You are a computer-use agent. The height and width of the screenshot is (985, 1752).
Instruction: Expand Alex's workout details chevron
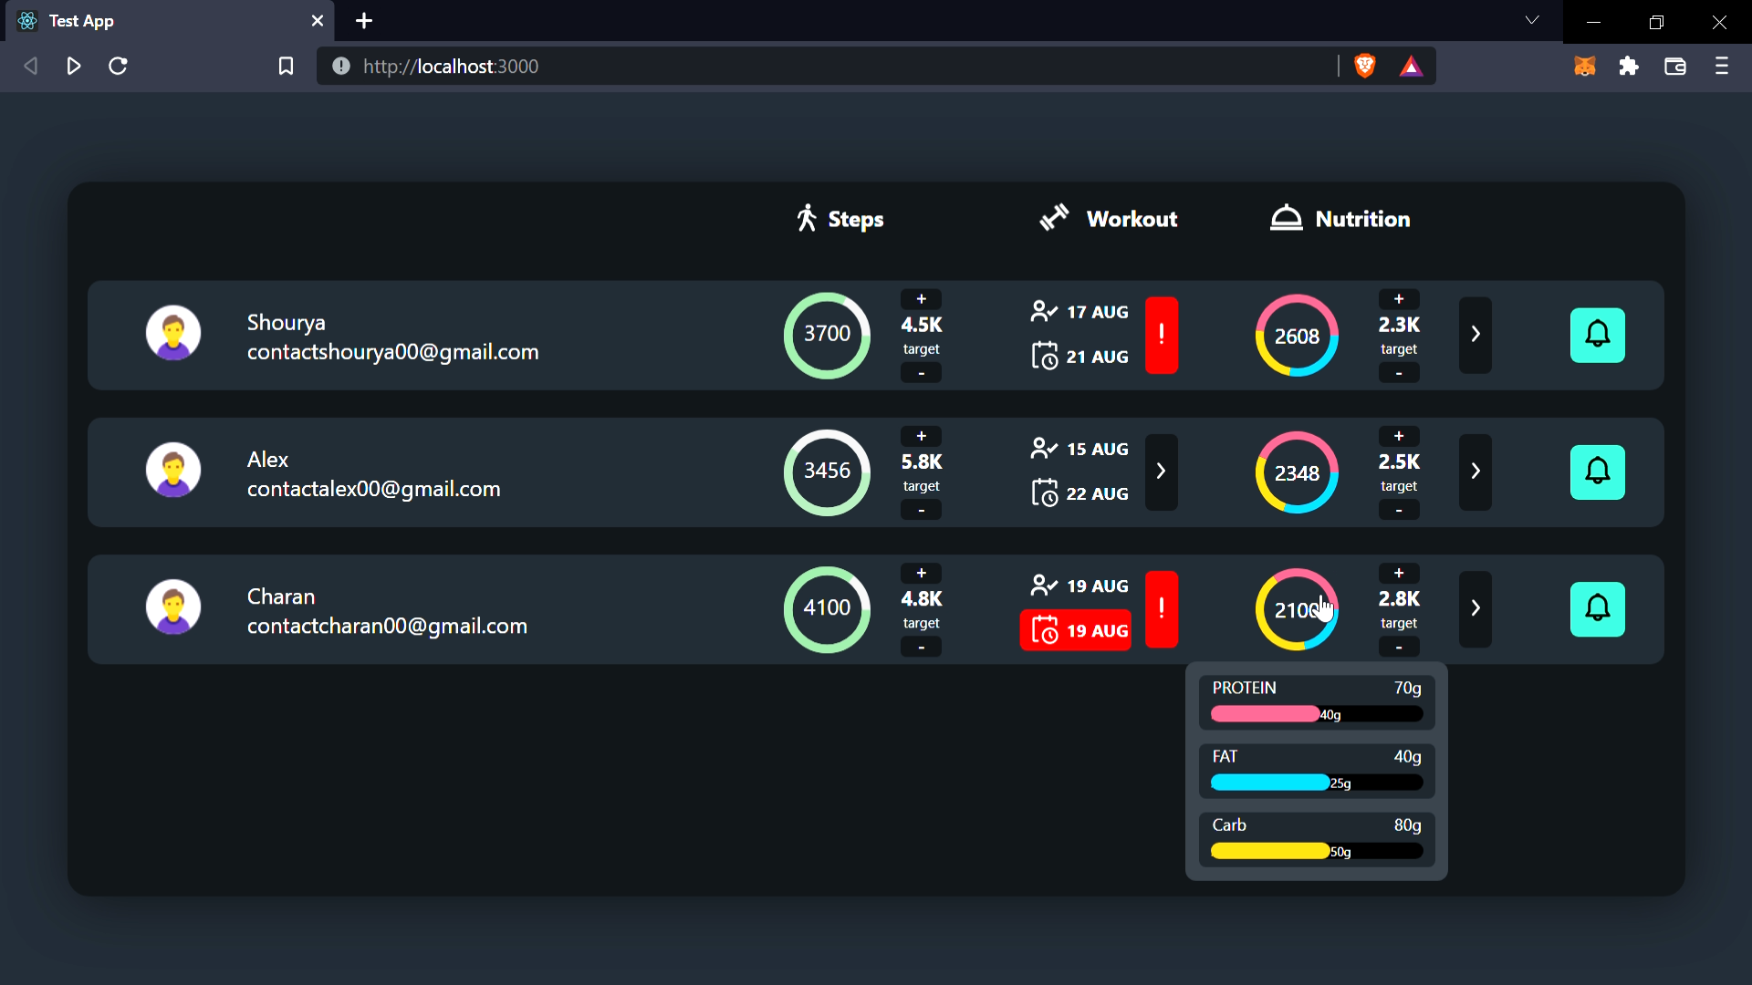[1161, 472]
